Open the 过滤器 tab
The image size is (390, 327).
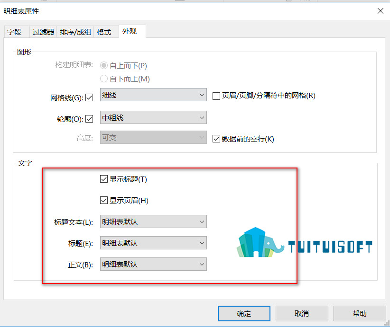[x=43, y=32]
